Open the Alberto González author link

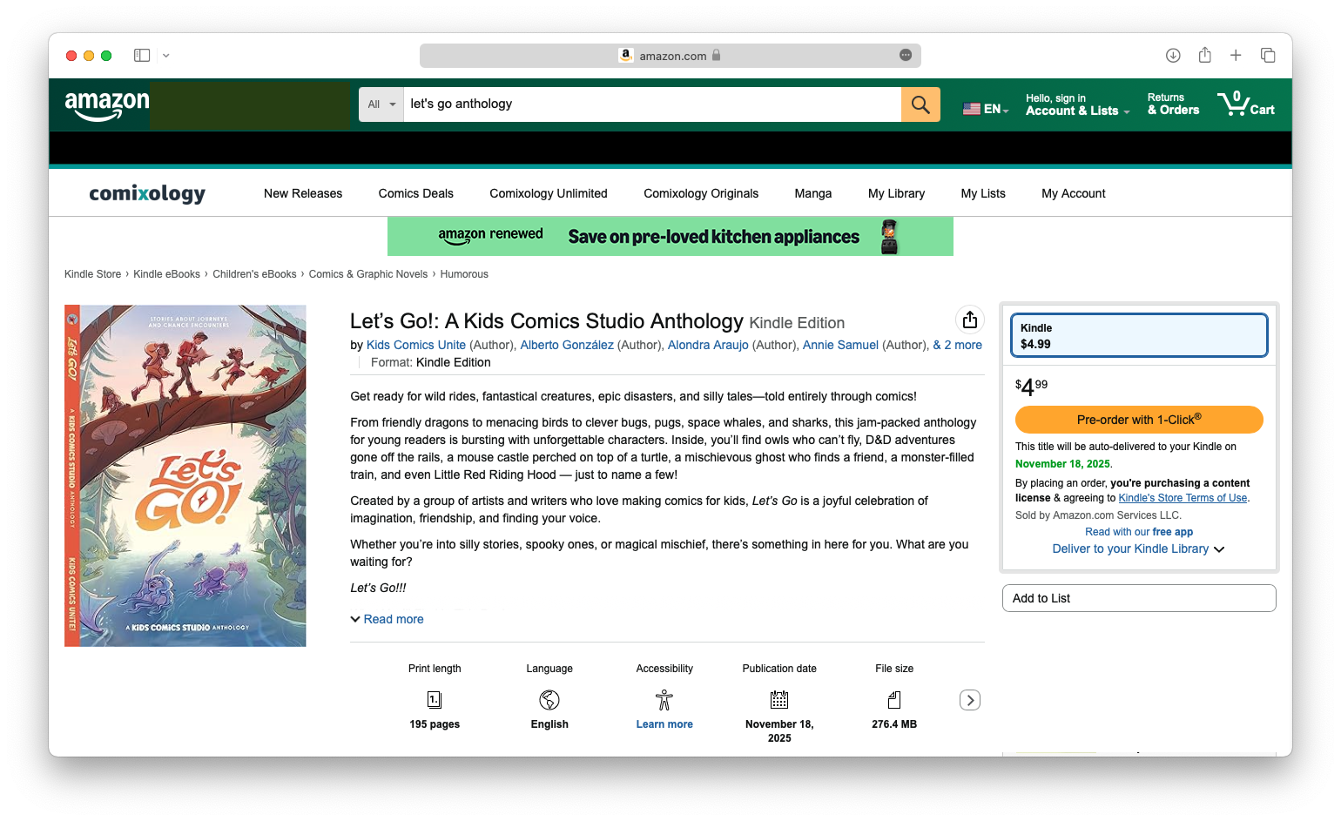pos(566,345)
